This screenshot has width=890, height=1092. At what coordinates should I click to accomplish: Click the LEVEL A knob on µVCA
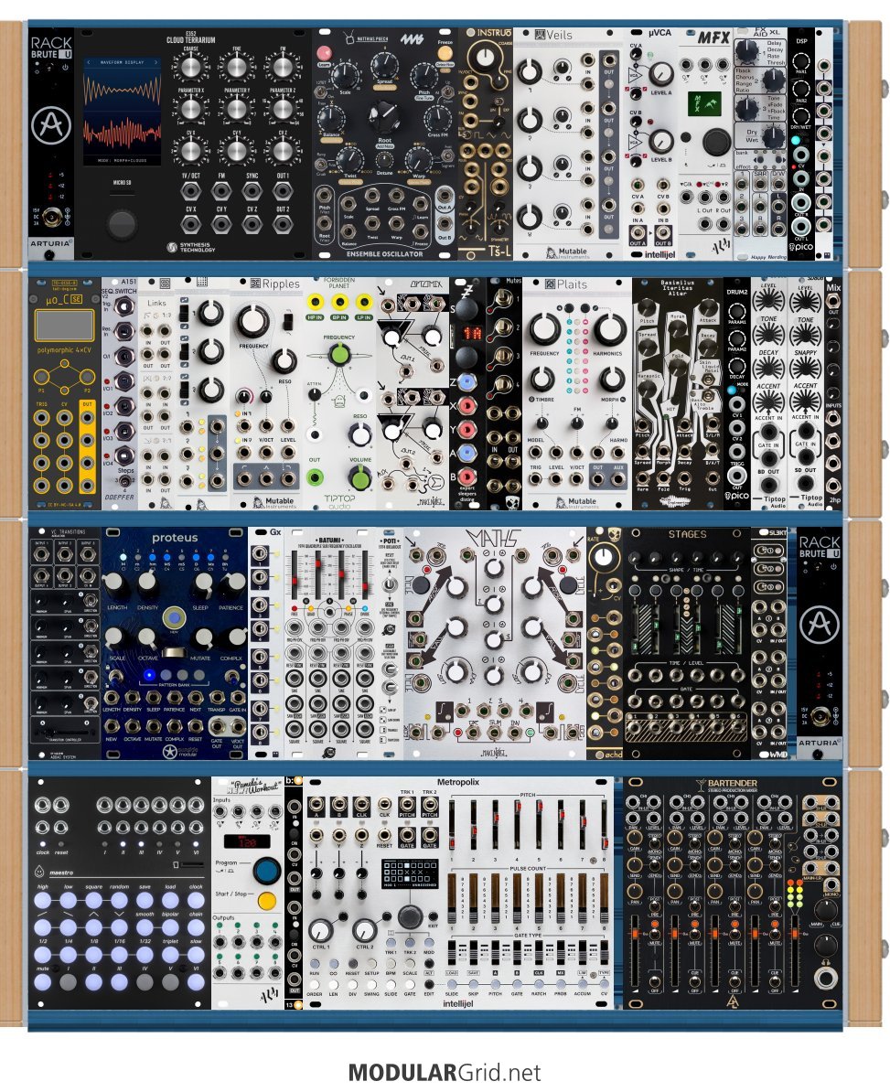pos(661,74)
